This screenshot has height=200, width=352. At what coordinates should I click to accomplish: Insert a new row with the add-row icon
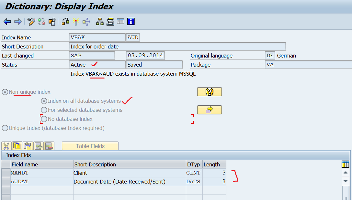(39, 146)
